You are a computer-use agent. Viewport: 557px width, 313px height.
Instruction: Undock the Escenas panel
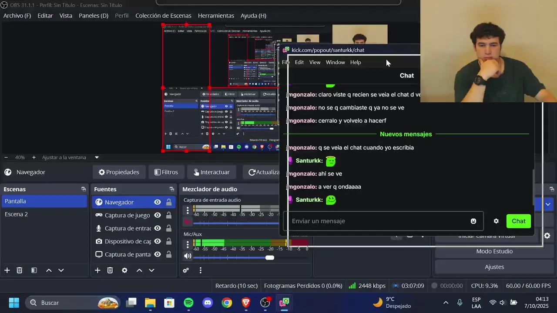click(84, 189)
